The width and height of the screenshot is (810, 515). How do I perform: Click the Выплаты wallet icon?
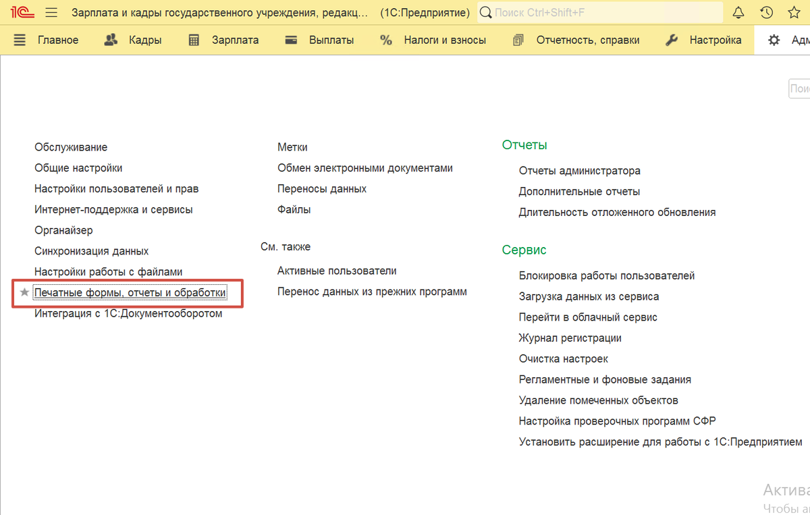[292, 40]
